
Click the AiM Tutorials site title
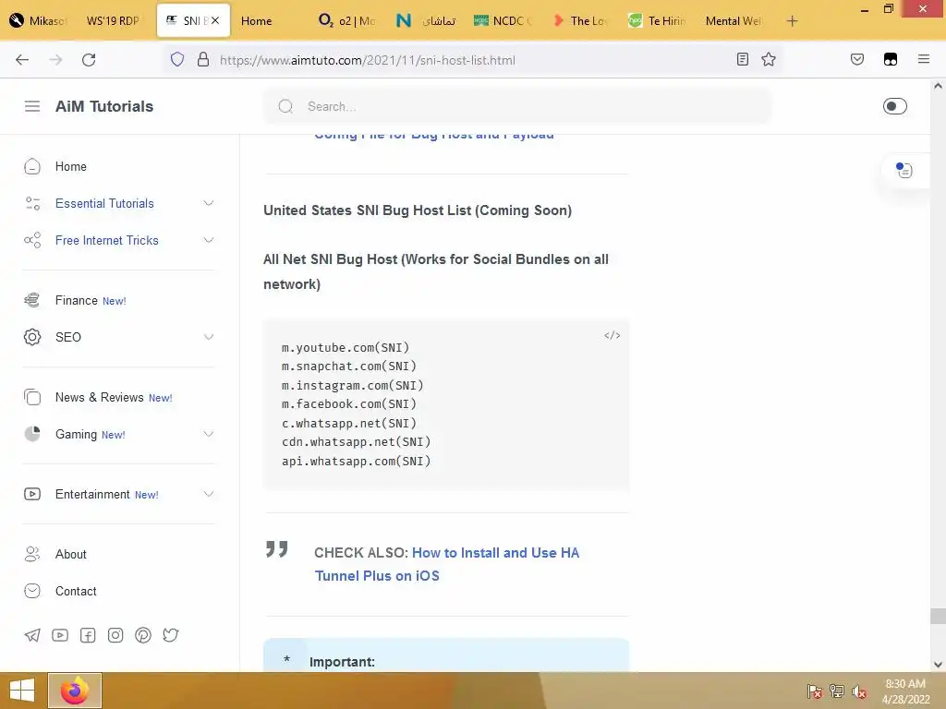tap(104, 106)
